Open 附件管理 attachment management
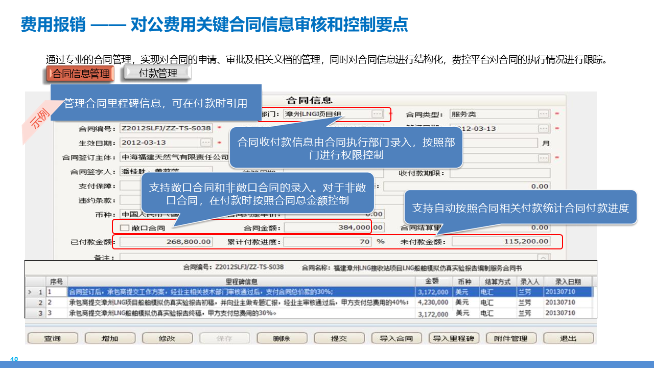The height and width of the screenshot is (368, 654). (511, 338)
